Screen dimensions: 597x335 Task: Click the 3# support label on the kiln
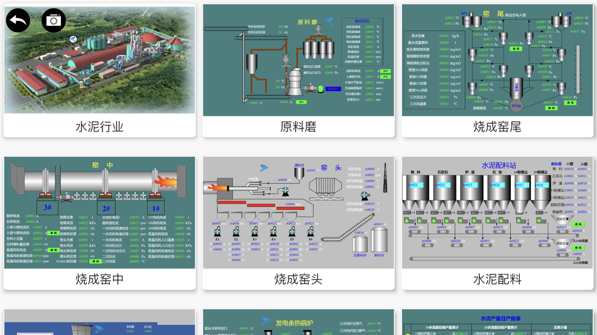[47, 208]
